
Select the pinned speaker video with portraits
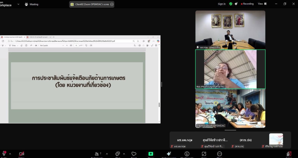coord(230,30)
